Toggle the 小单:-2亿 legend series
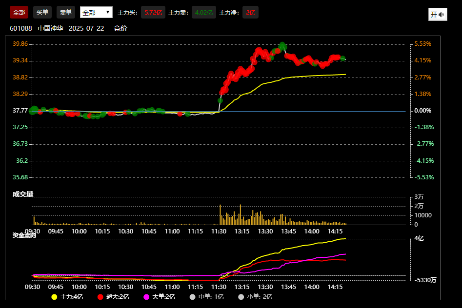Screen dimensions: 462x308 (x=255, y=297)
